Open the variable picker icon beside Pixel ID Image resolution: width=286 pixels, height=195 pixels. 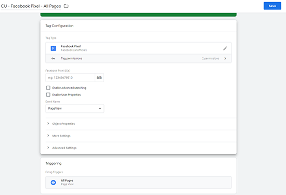click(99, 77)
